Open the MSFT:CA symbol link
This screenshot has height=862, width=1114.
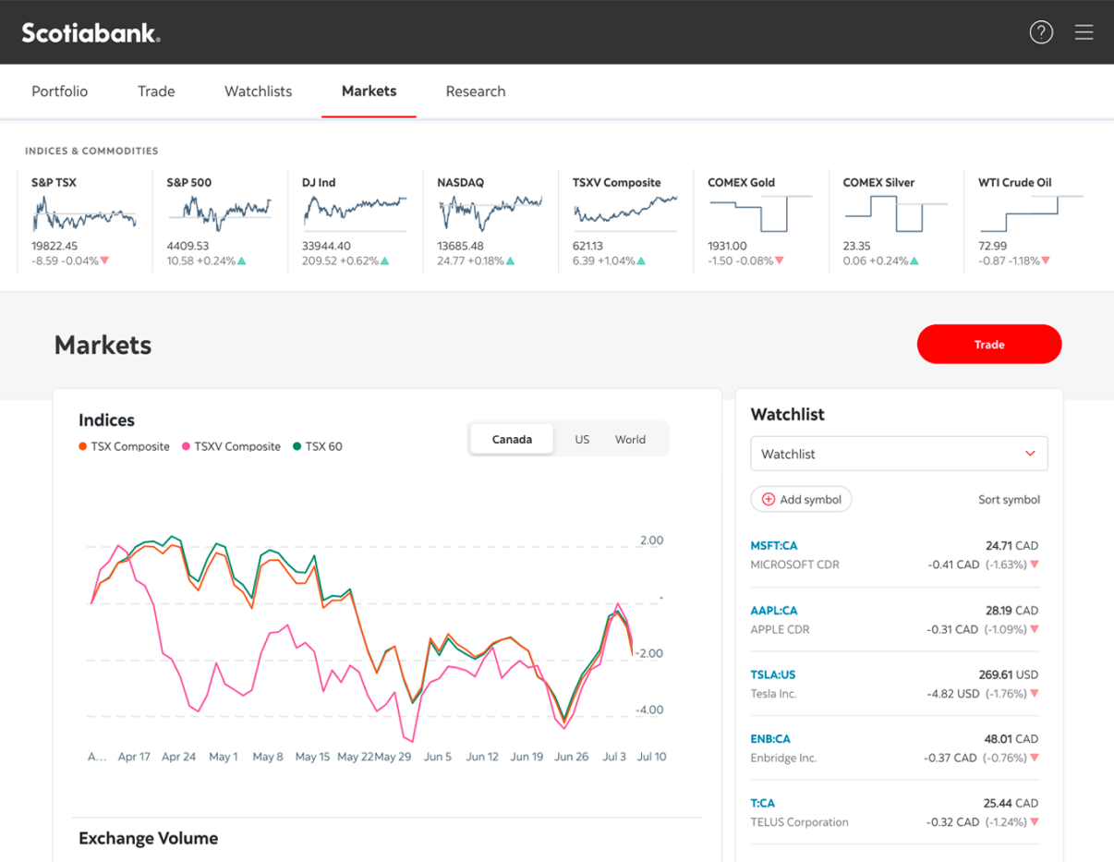(773, 546)
